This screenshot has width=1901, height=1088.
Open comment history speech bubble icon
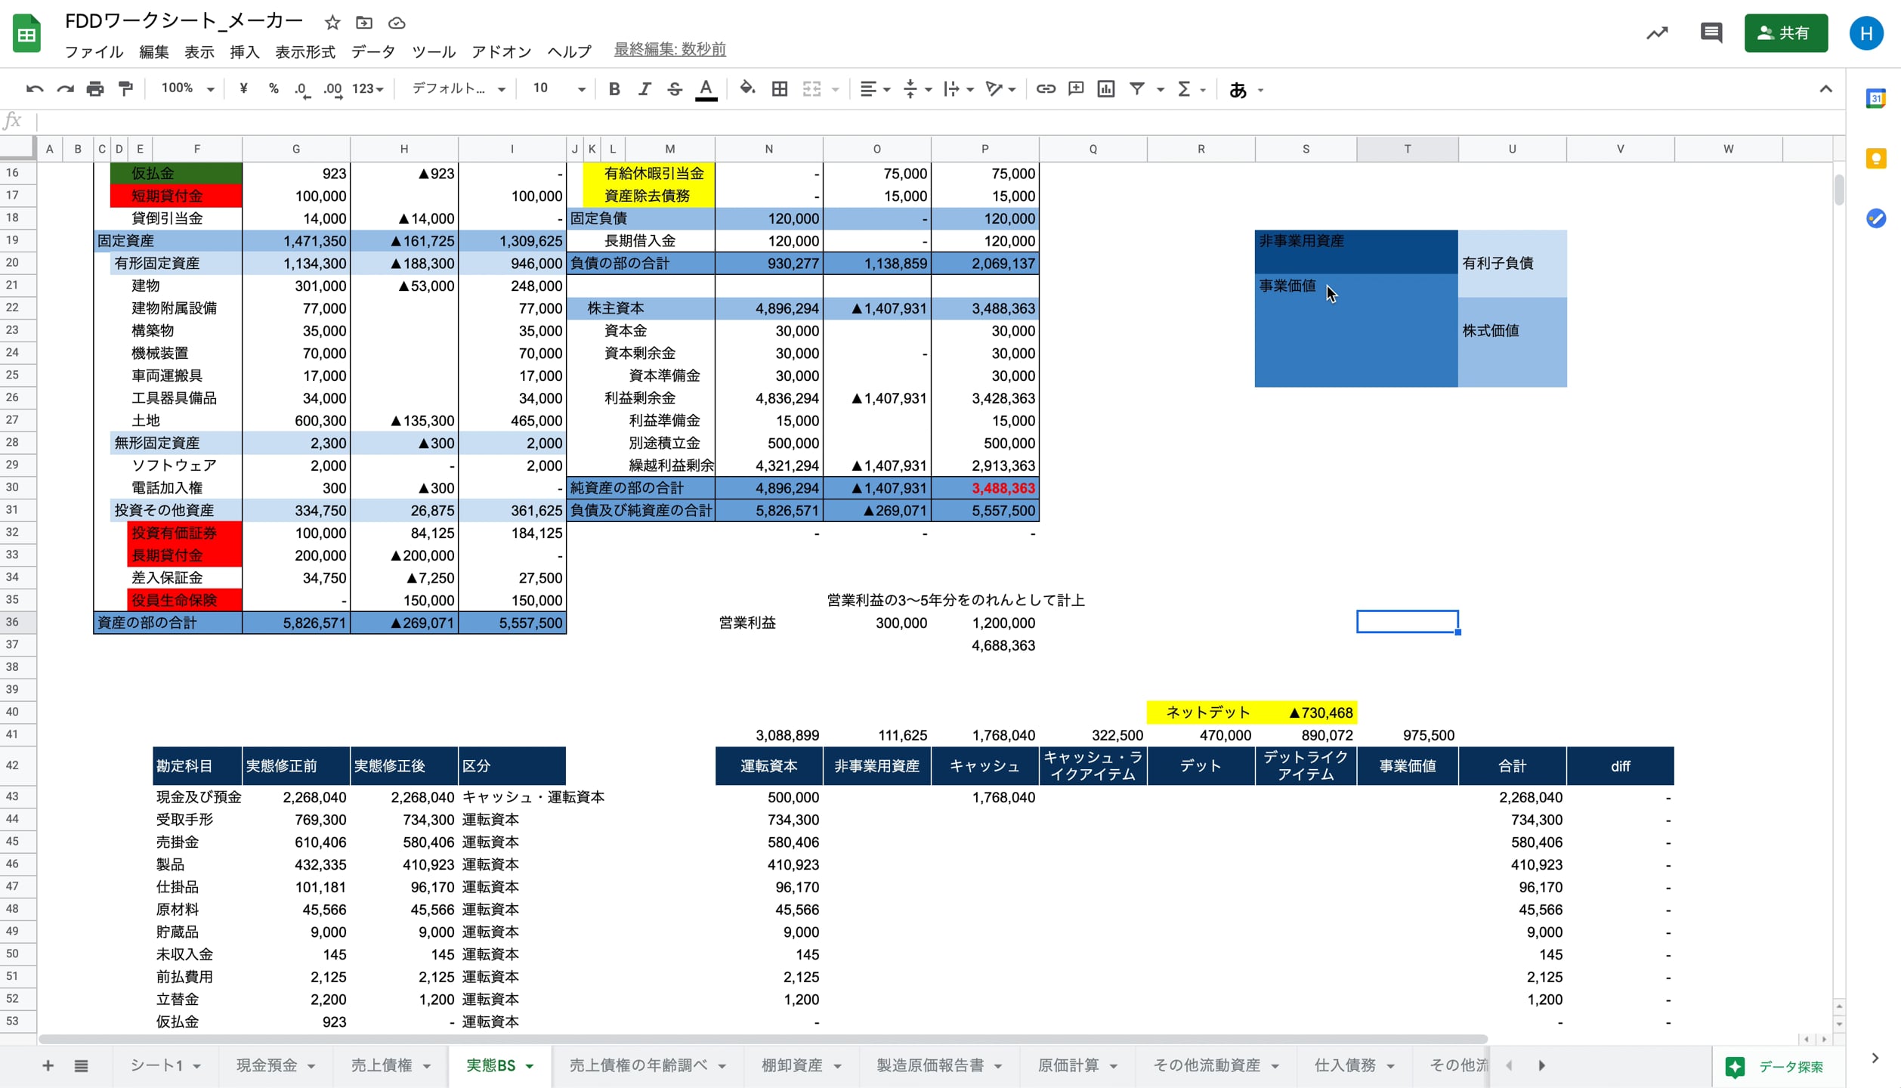[x=1711, y=32]
